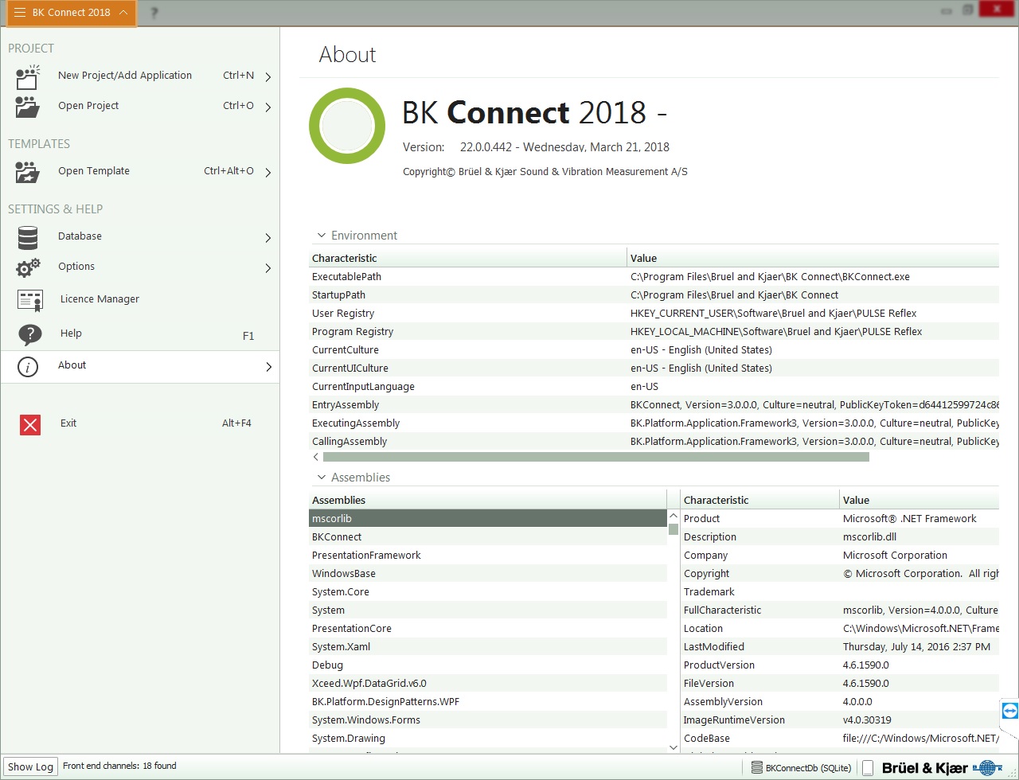Expand the About submenu arrow
This screenshot has height=780, width=1019.
[x=268, y=366]
